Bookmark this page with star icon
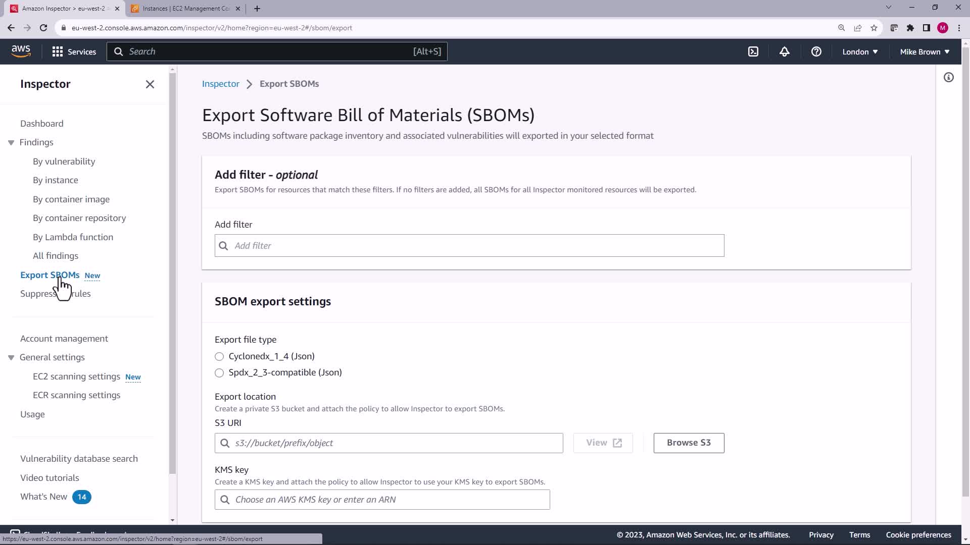Screen dimensions: 970x545 [874, 28]
